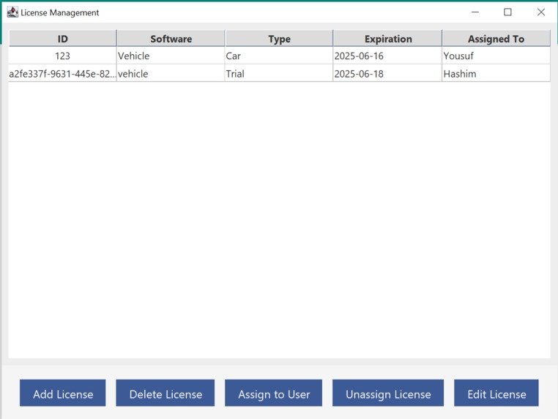Click the Type column header
The height and width of the screenshot is (419, 558).
click(x=279, y=38)
